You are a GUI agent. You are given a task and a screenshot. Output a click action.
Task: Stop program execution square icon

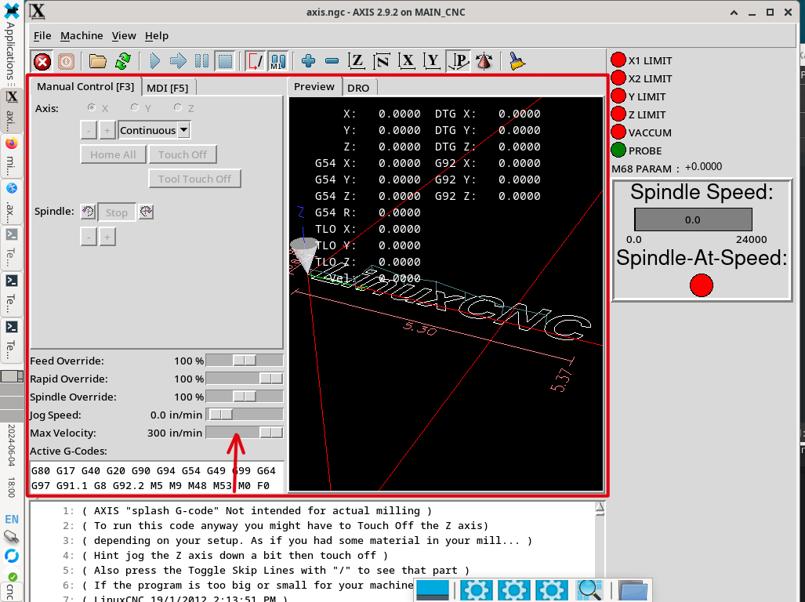225,62
